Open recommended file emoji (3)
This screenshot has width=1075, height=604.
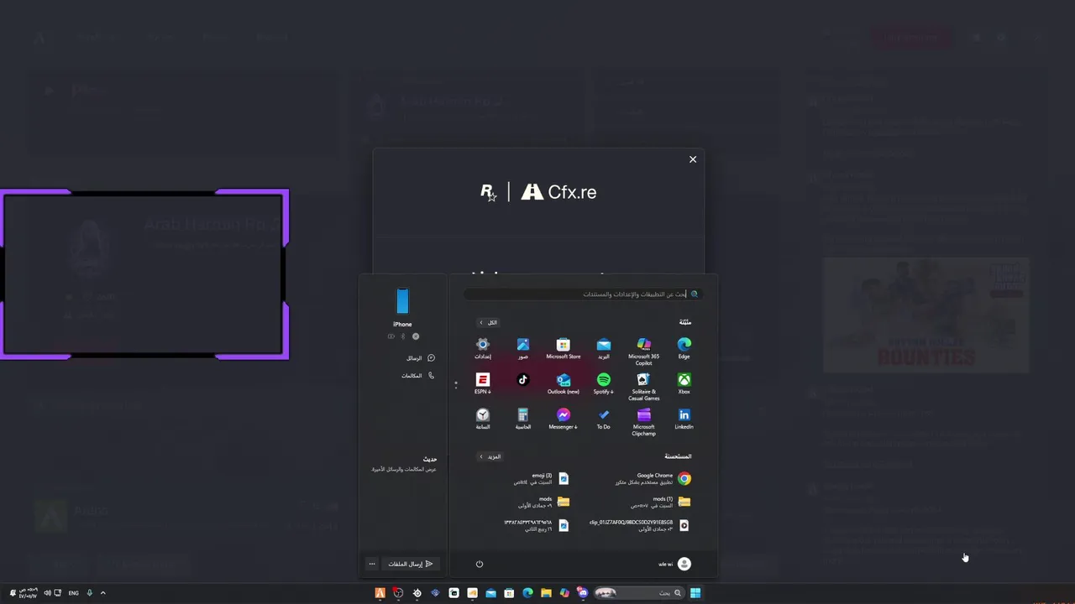[541, 479]
